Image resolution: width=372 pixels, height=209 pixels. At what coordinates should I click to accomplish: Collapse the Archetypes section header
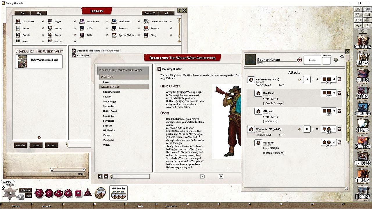pyautogui.click(x=124, y=87)
